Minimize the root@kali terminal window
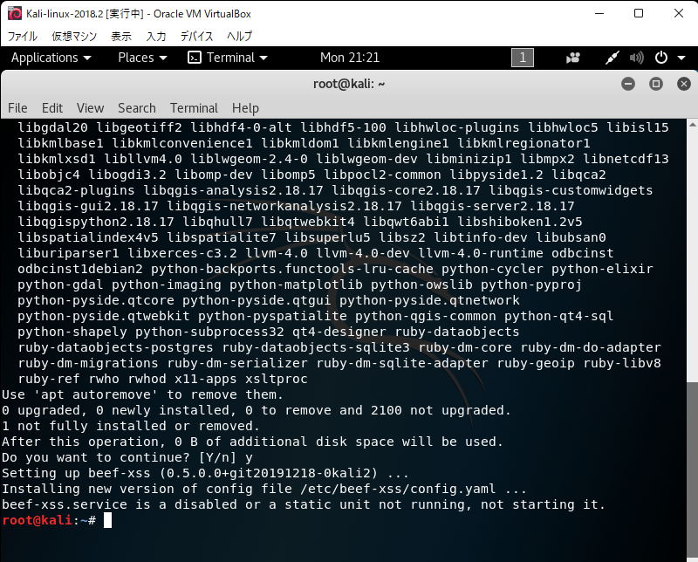698x562 pixels. (x=628, y=84)
